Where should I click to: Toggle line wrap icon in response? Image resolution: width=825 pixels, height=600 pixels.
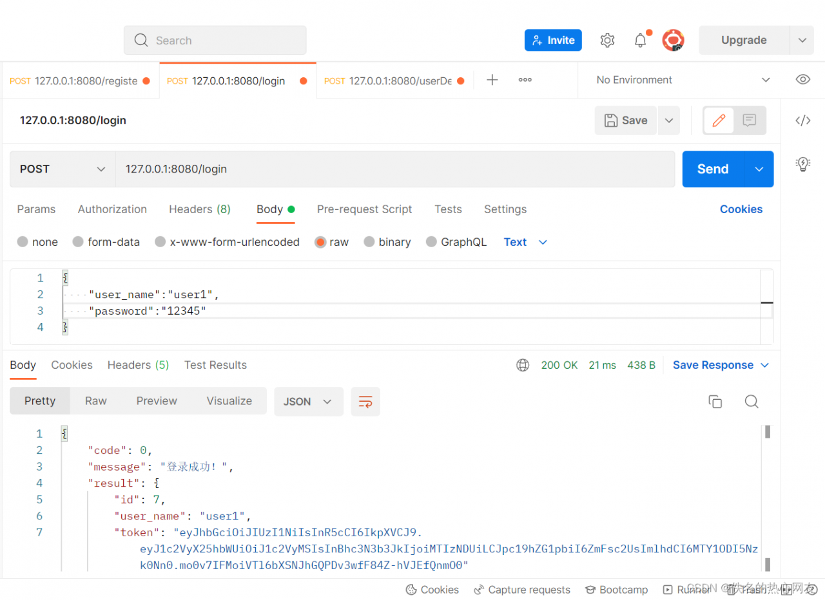point(365,402)
